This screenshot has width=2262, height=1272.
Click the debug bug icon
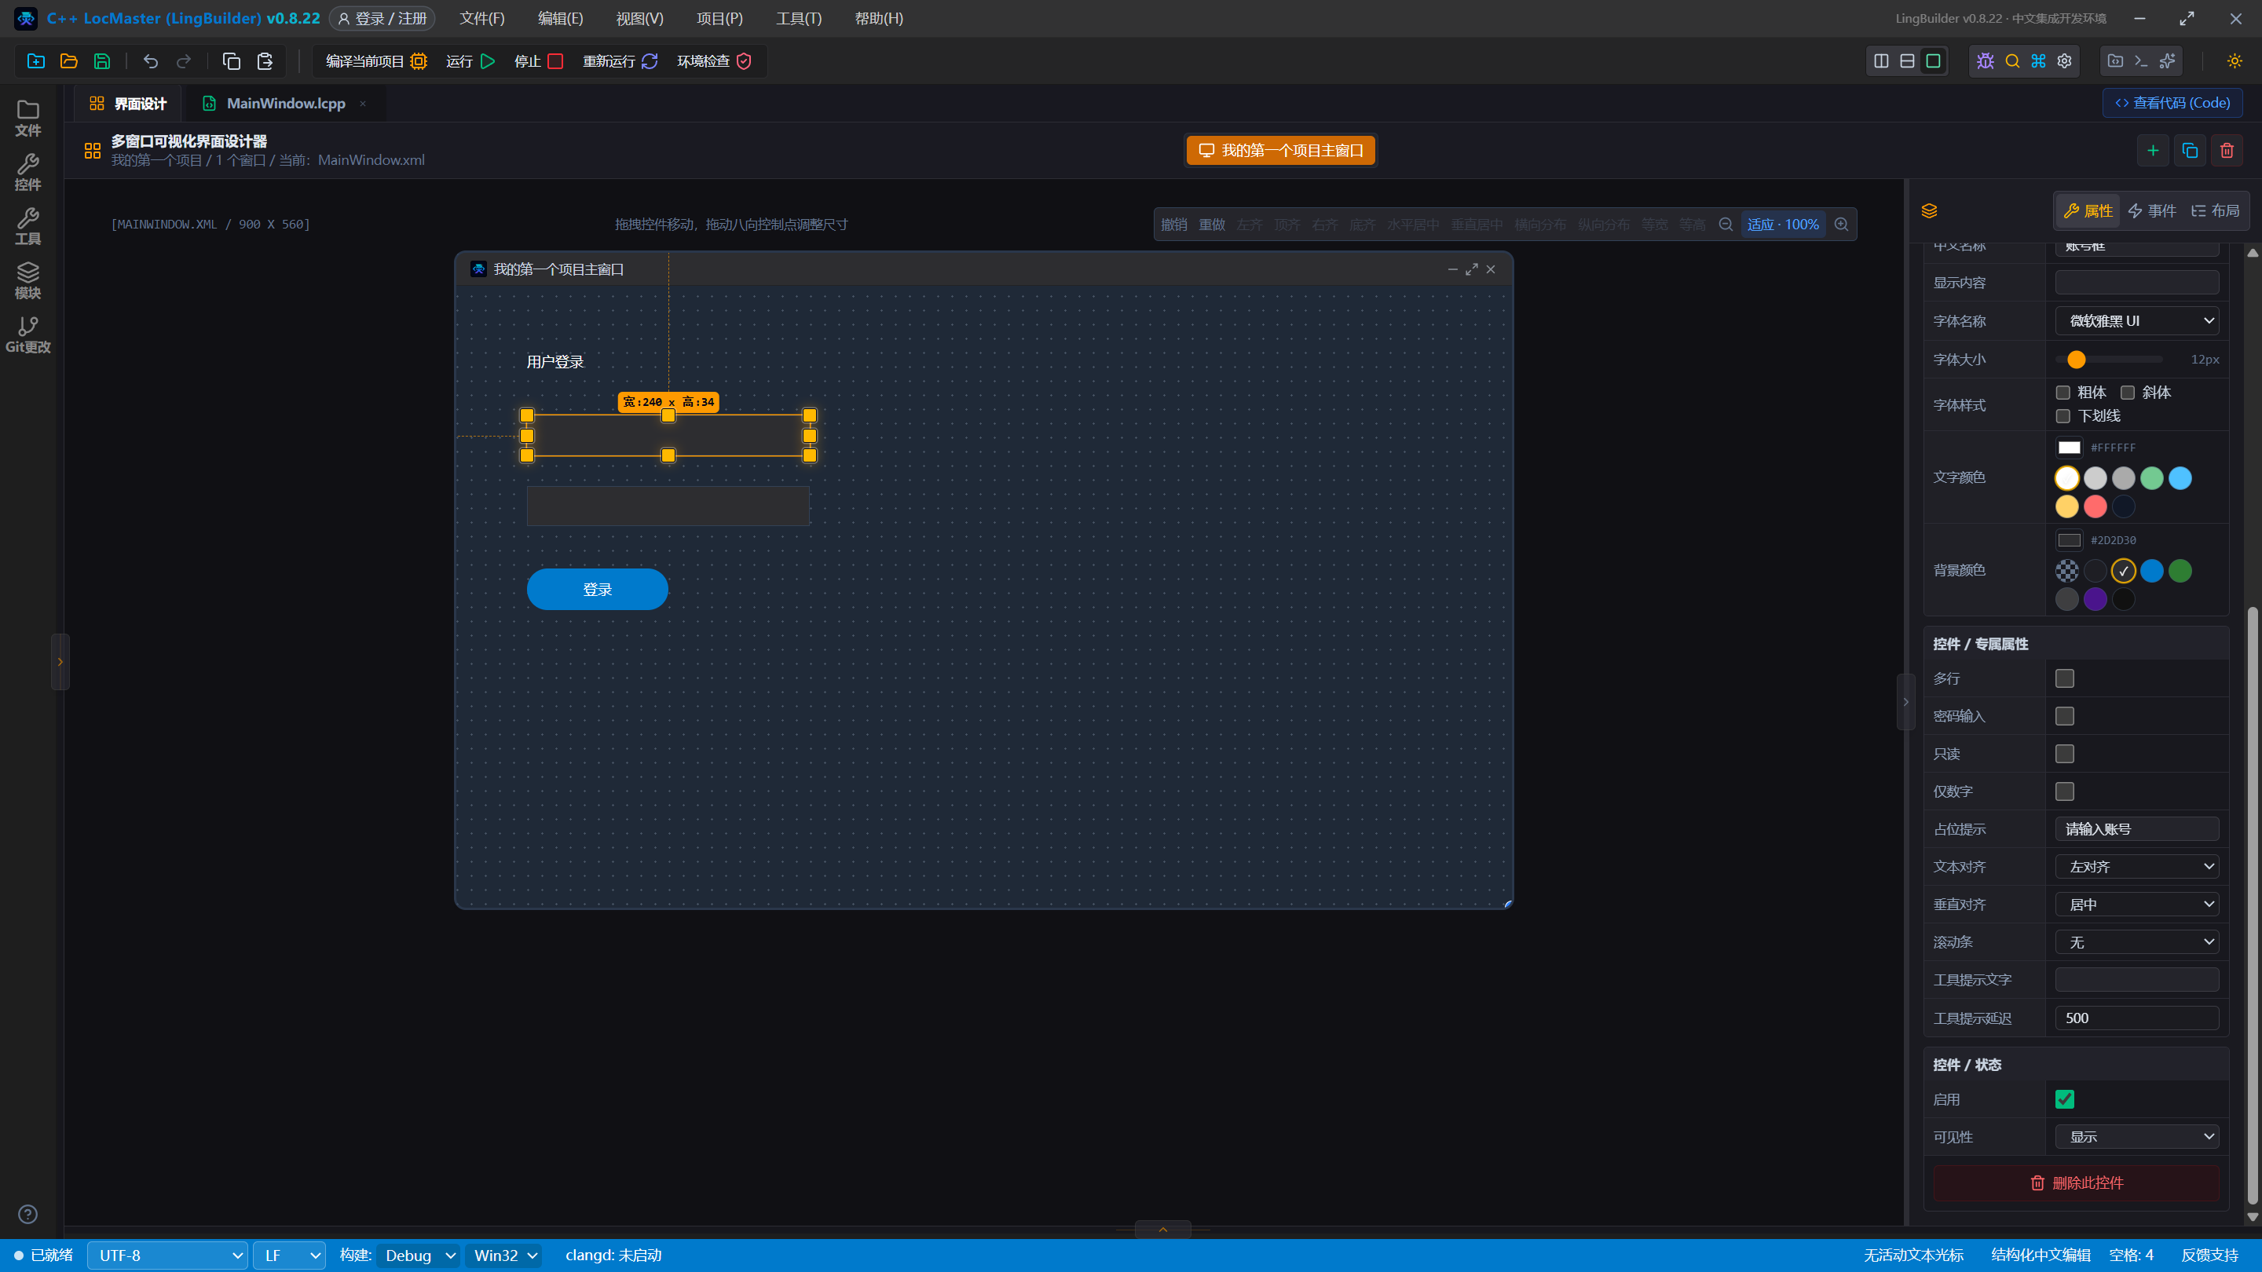1986,60
